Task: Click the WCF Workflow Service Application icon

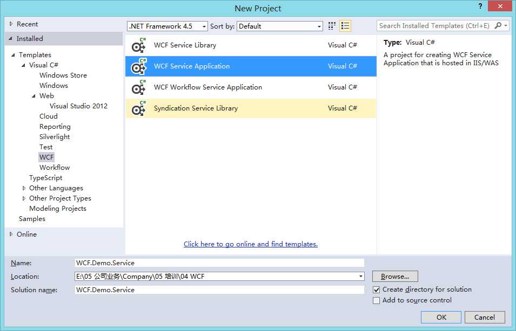Action: tap(138, 87)
